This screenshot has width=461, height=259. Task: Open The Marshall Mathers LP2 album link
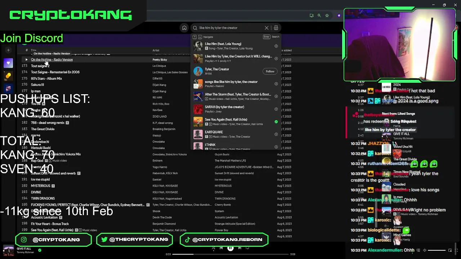coord(230,161)
